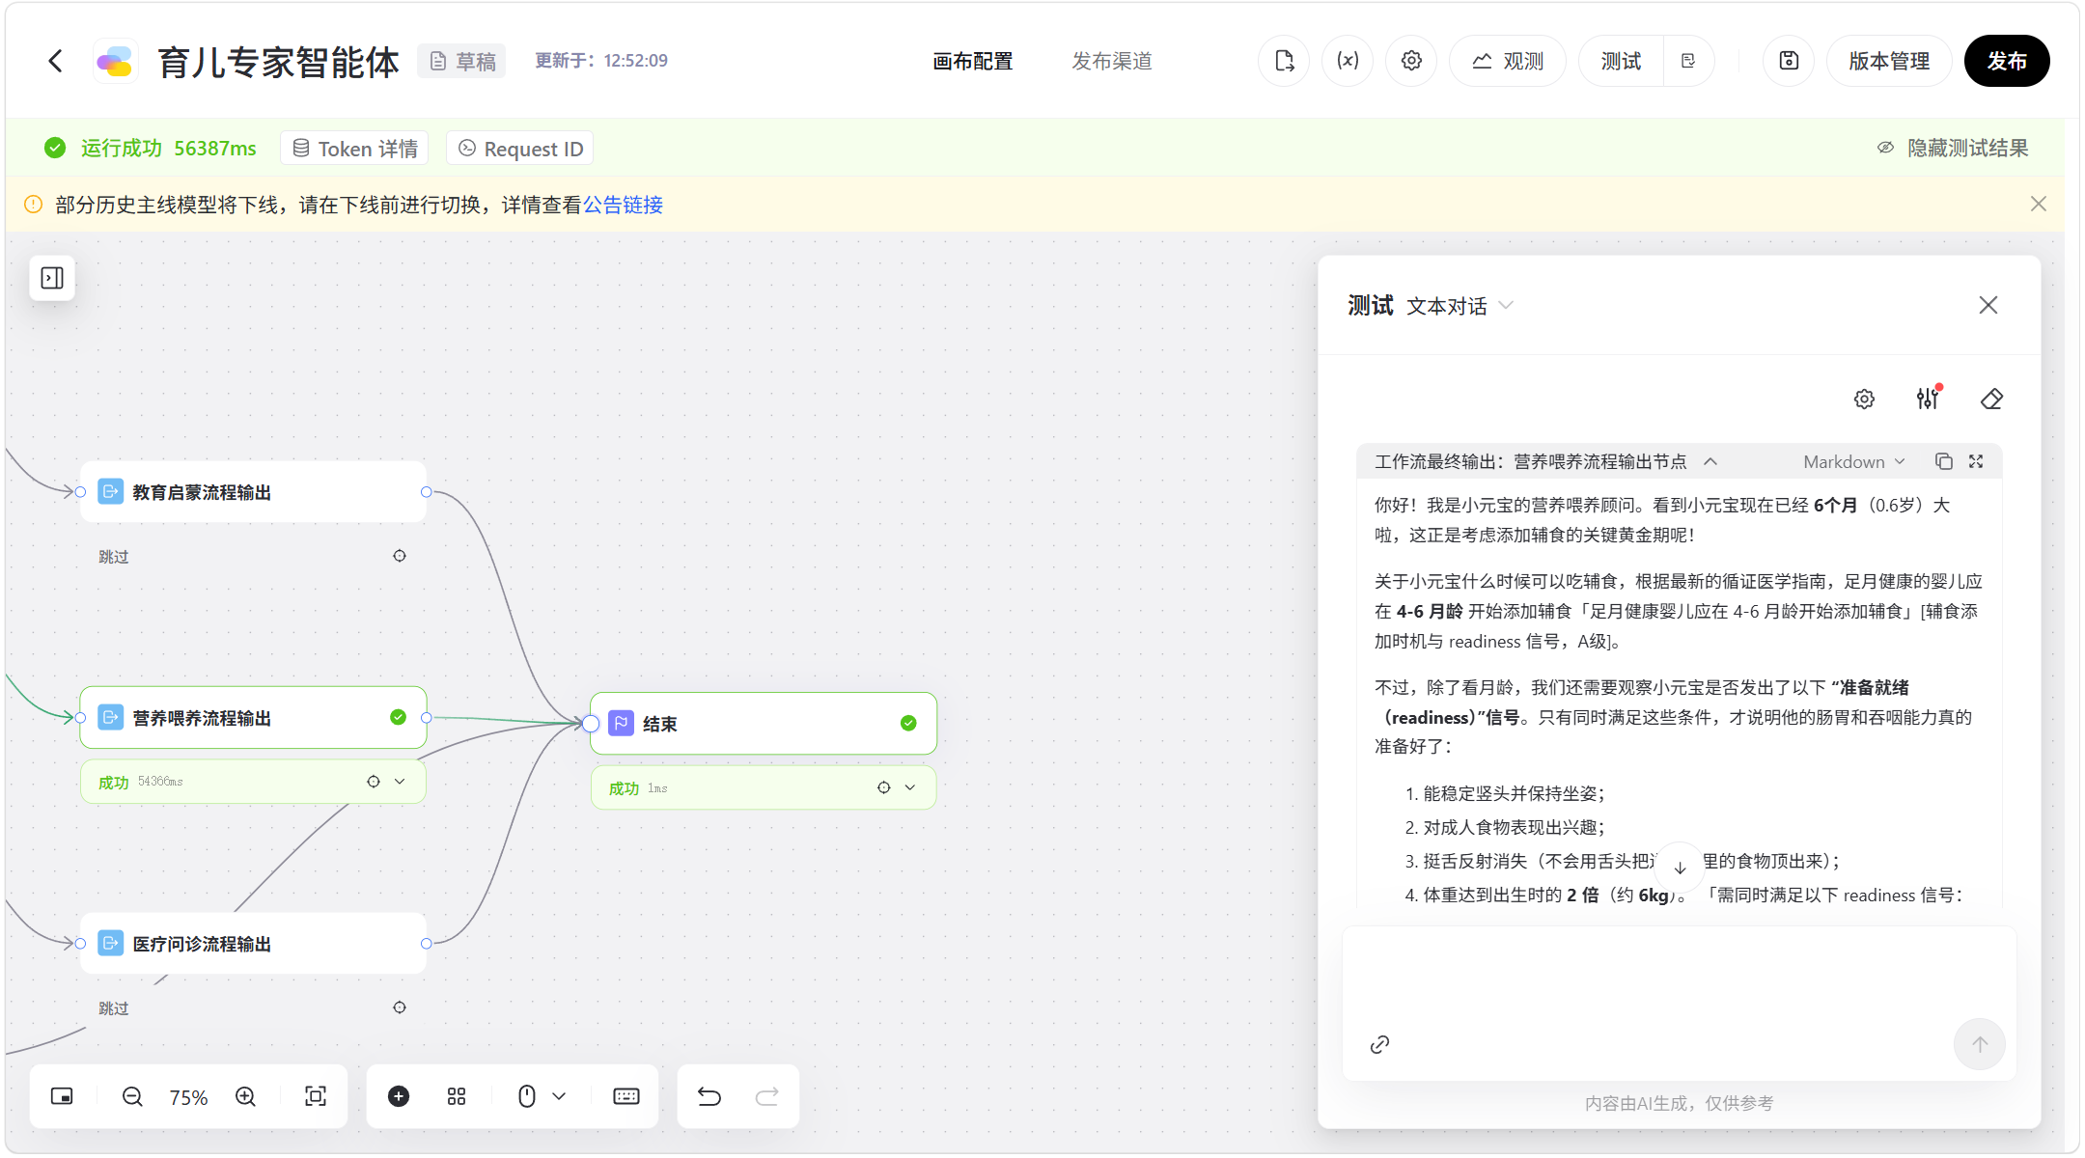Click the 草稿 status badge
This screenshot has height=1158, width=2085.
pyautogui.click(x=461, y=61)
